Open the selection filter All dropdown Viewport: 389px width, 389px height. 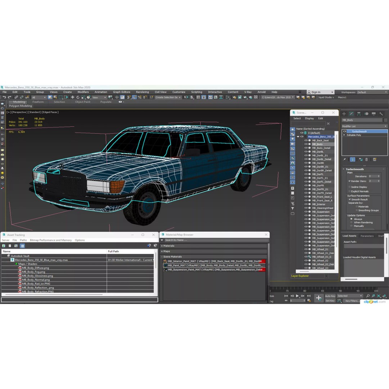[x=39, y=97]
